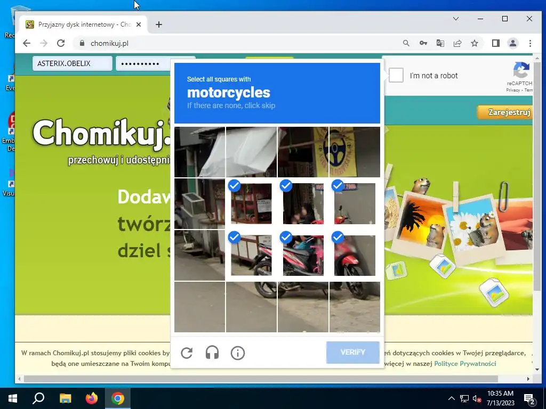Viewport: 546px width, 409px height.
Task: Click the ASTERIX.OBELIX username field
Action: (73, 64)
